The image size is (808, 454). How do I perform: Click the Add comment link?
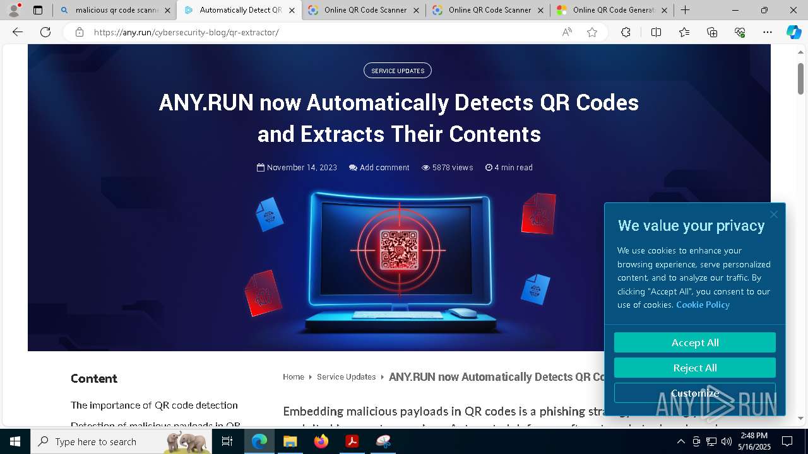[x=379, y=168]
